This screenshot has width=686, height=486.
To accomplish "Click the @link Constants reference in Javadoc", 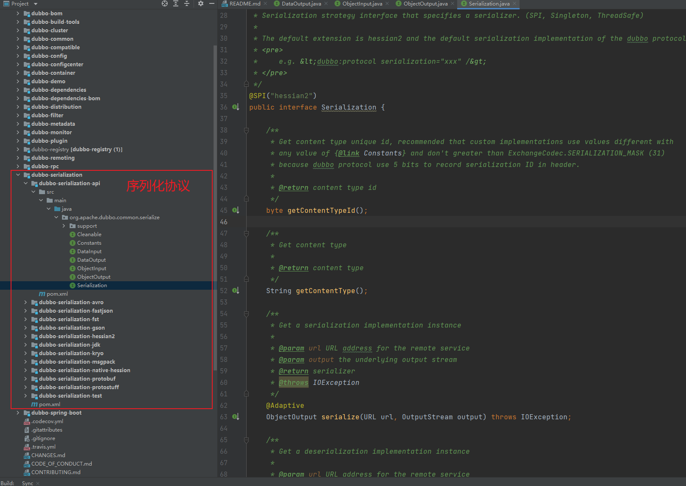I will (x=370, y=153).
